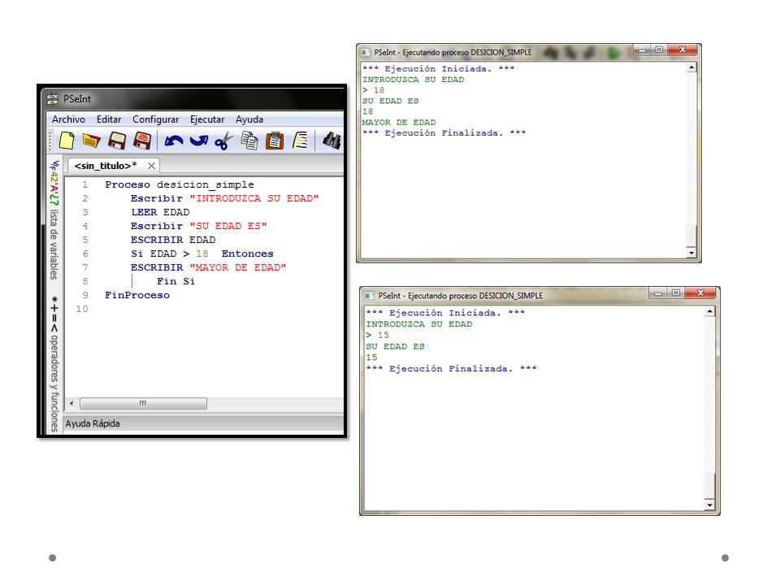The image size is (780, 585).
Task: Click the '> 18' input line in upper window
Action: (x=374, y=90)
